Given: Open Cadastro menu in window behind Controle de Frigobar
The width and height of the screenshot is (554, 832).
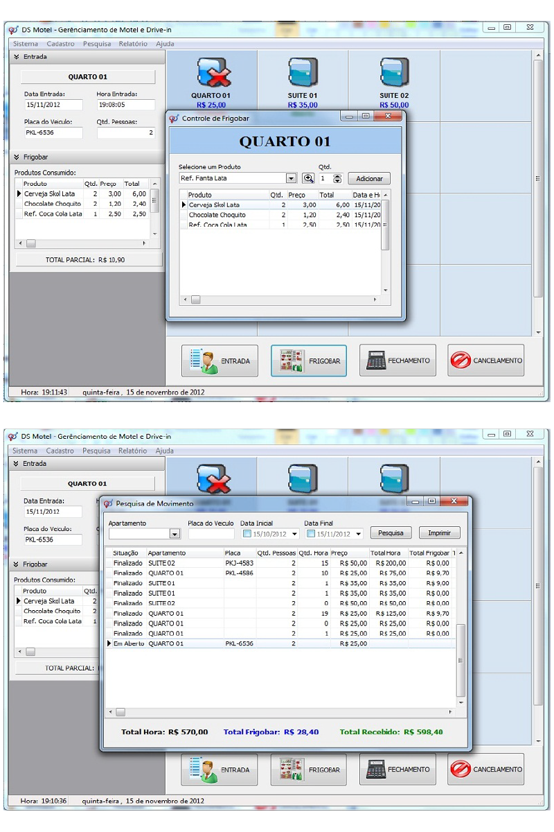Looking at the screenshot, I should 60,44.
